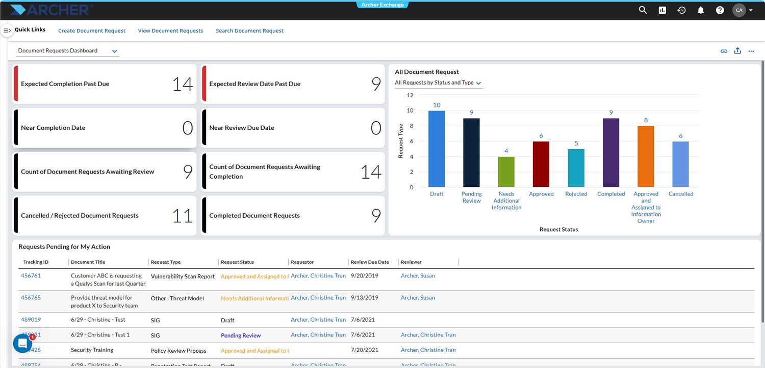Open Cancelled / Rejected Document Requests card

click(x=105, y=215)
